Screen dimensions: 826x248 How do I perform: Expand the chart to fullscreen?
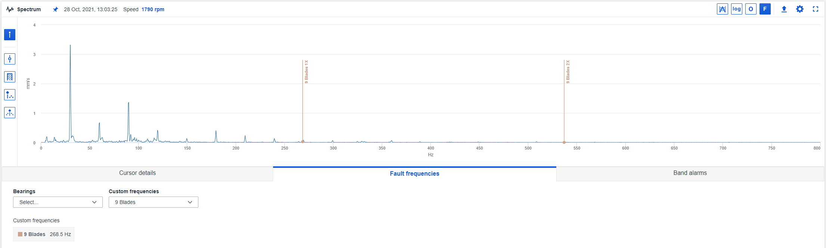816,9
